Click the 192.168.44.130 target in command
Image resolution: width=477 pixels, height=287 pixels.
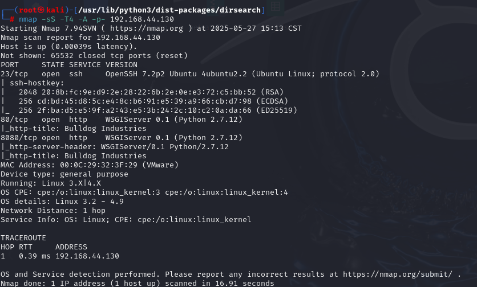[x=142, y=19]
